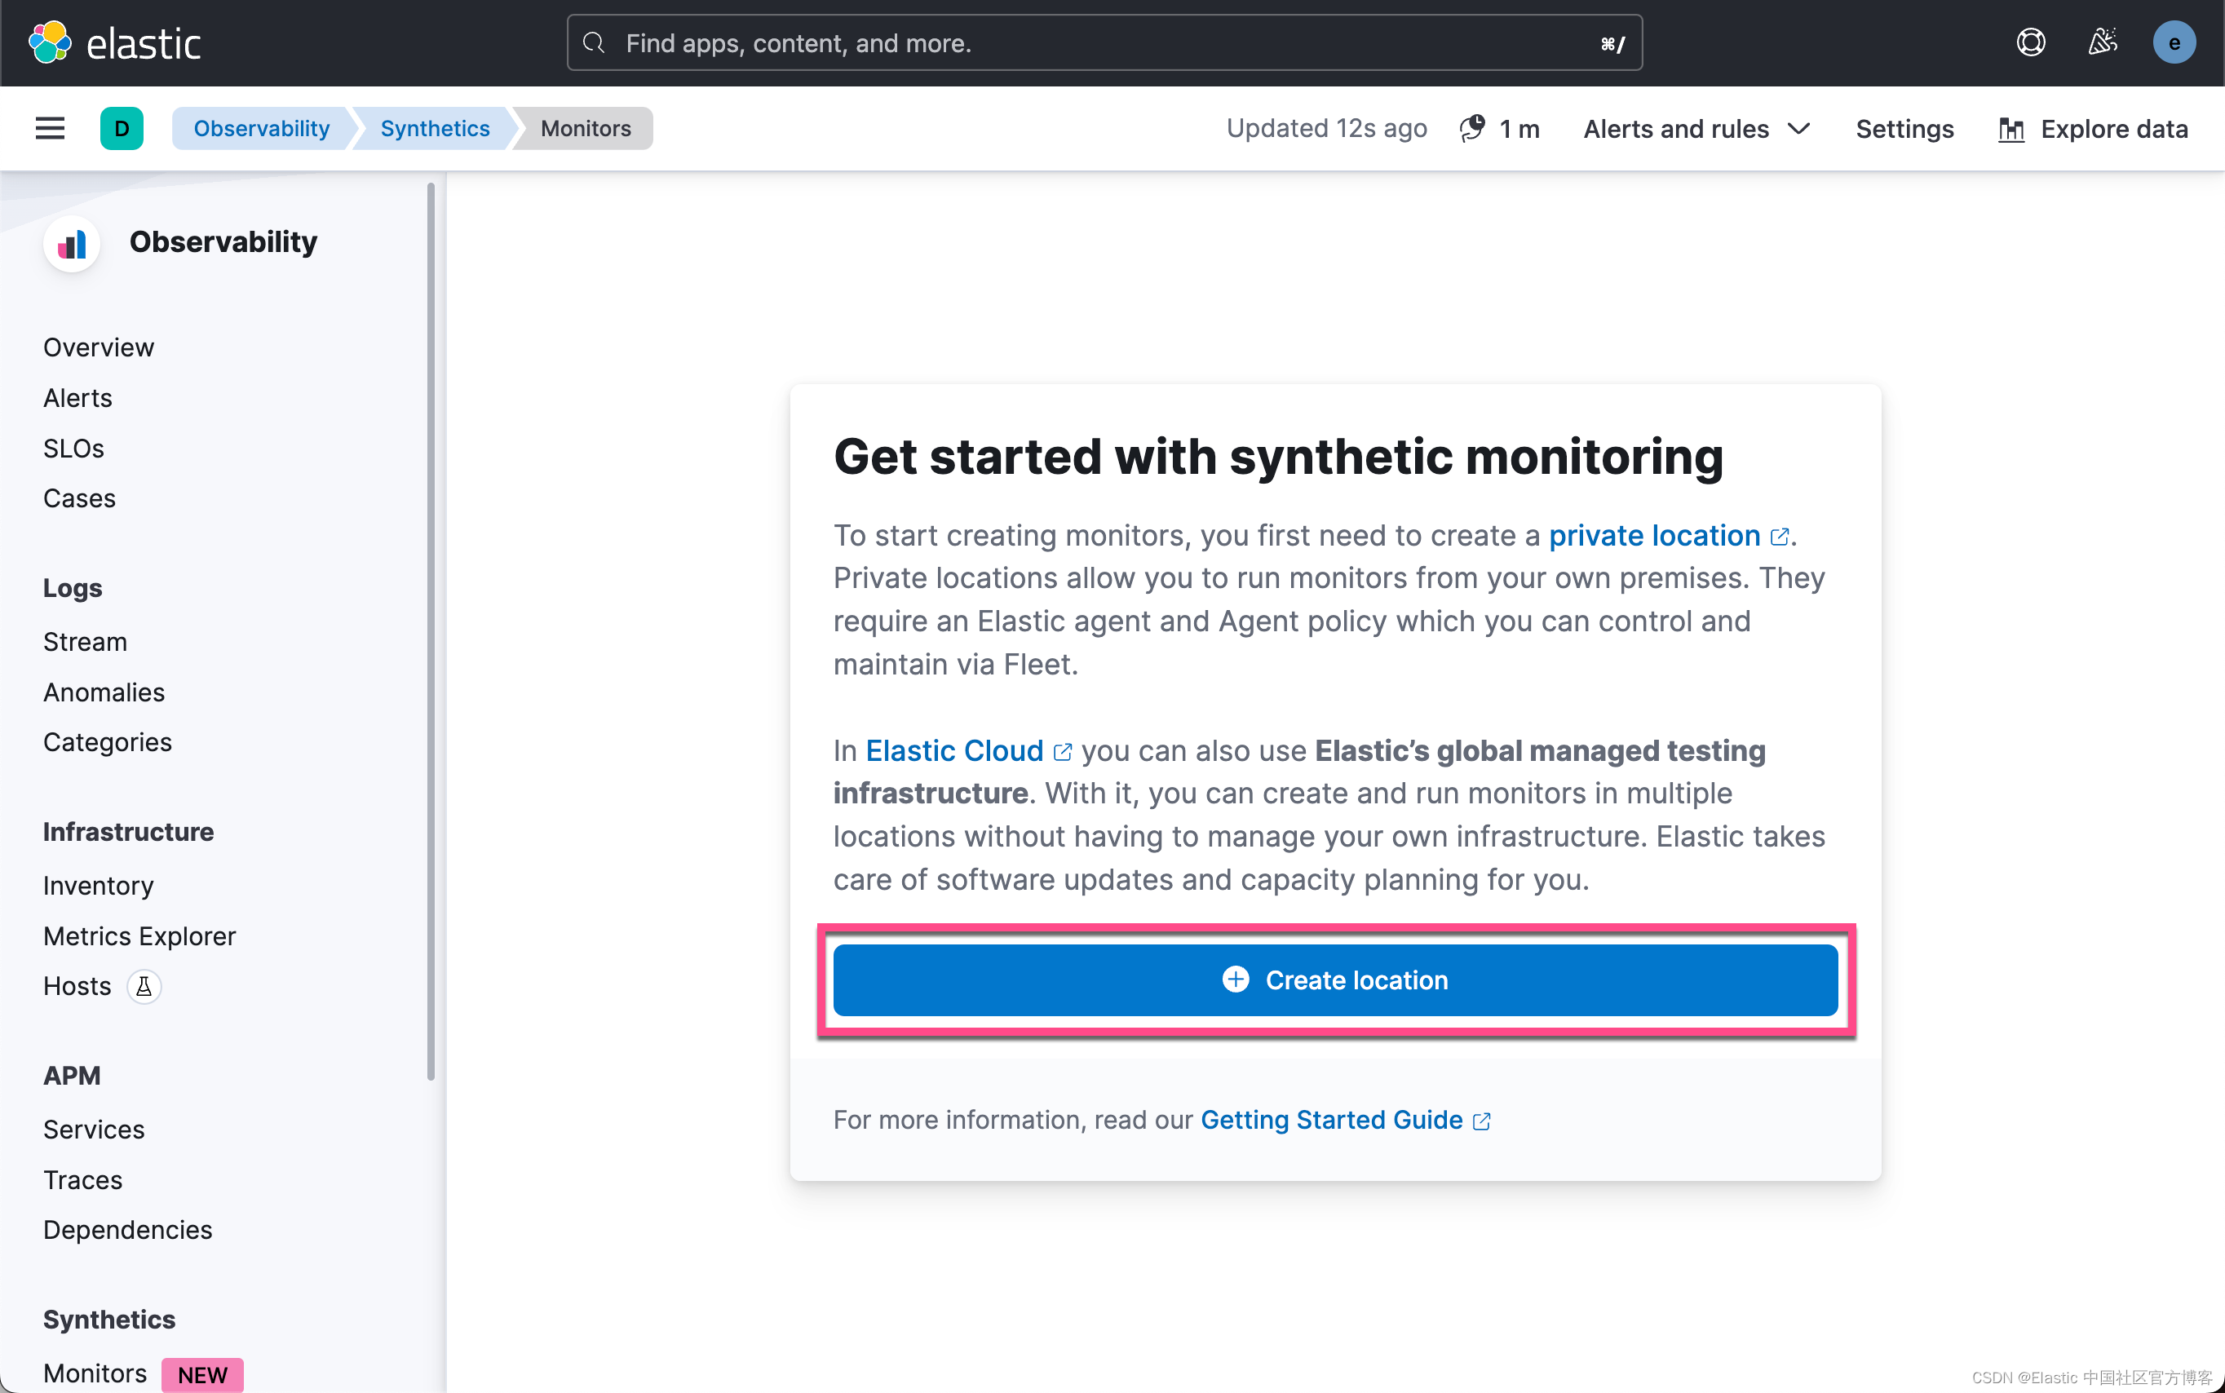Expand the Alerts and rules dropdown
2225x1393 pixels.
click(1697, 128)
